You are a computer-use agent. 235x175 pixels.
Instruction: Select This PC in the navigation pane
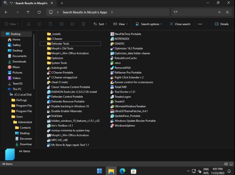point(17,89)
